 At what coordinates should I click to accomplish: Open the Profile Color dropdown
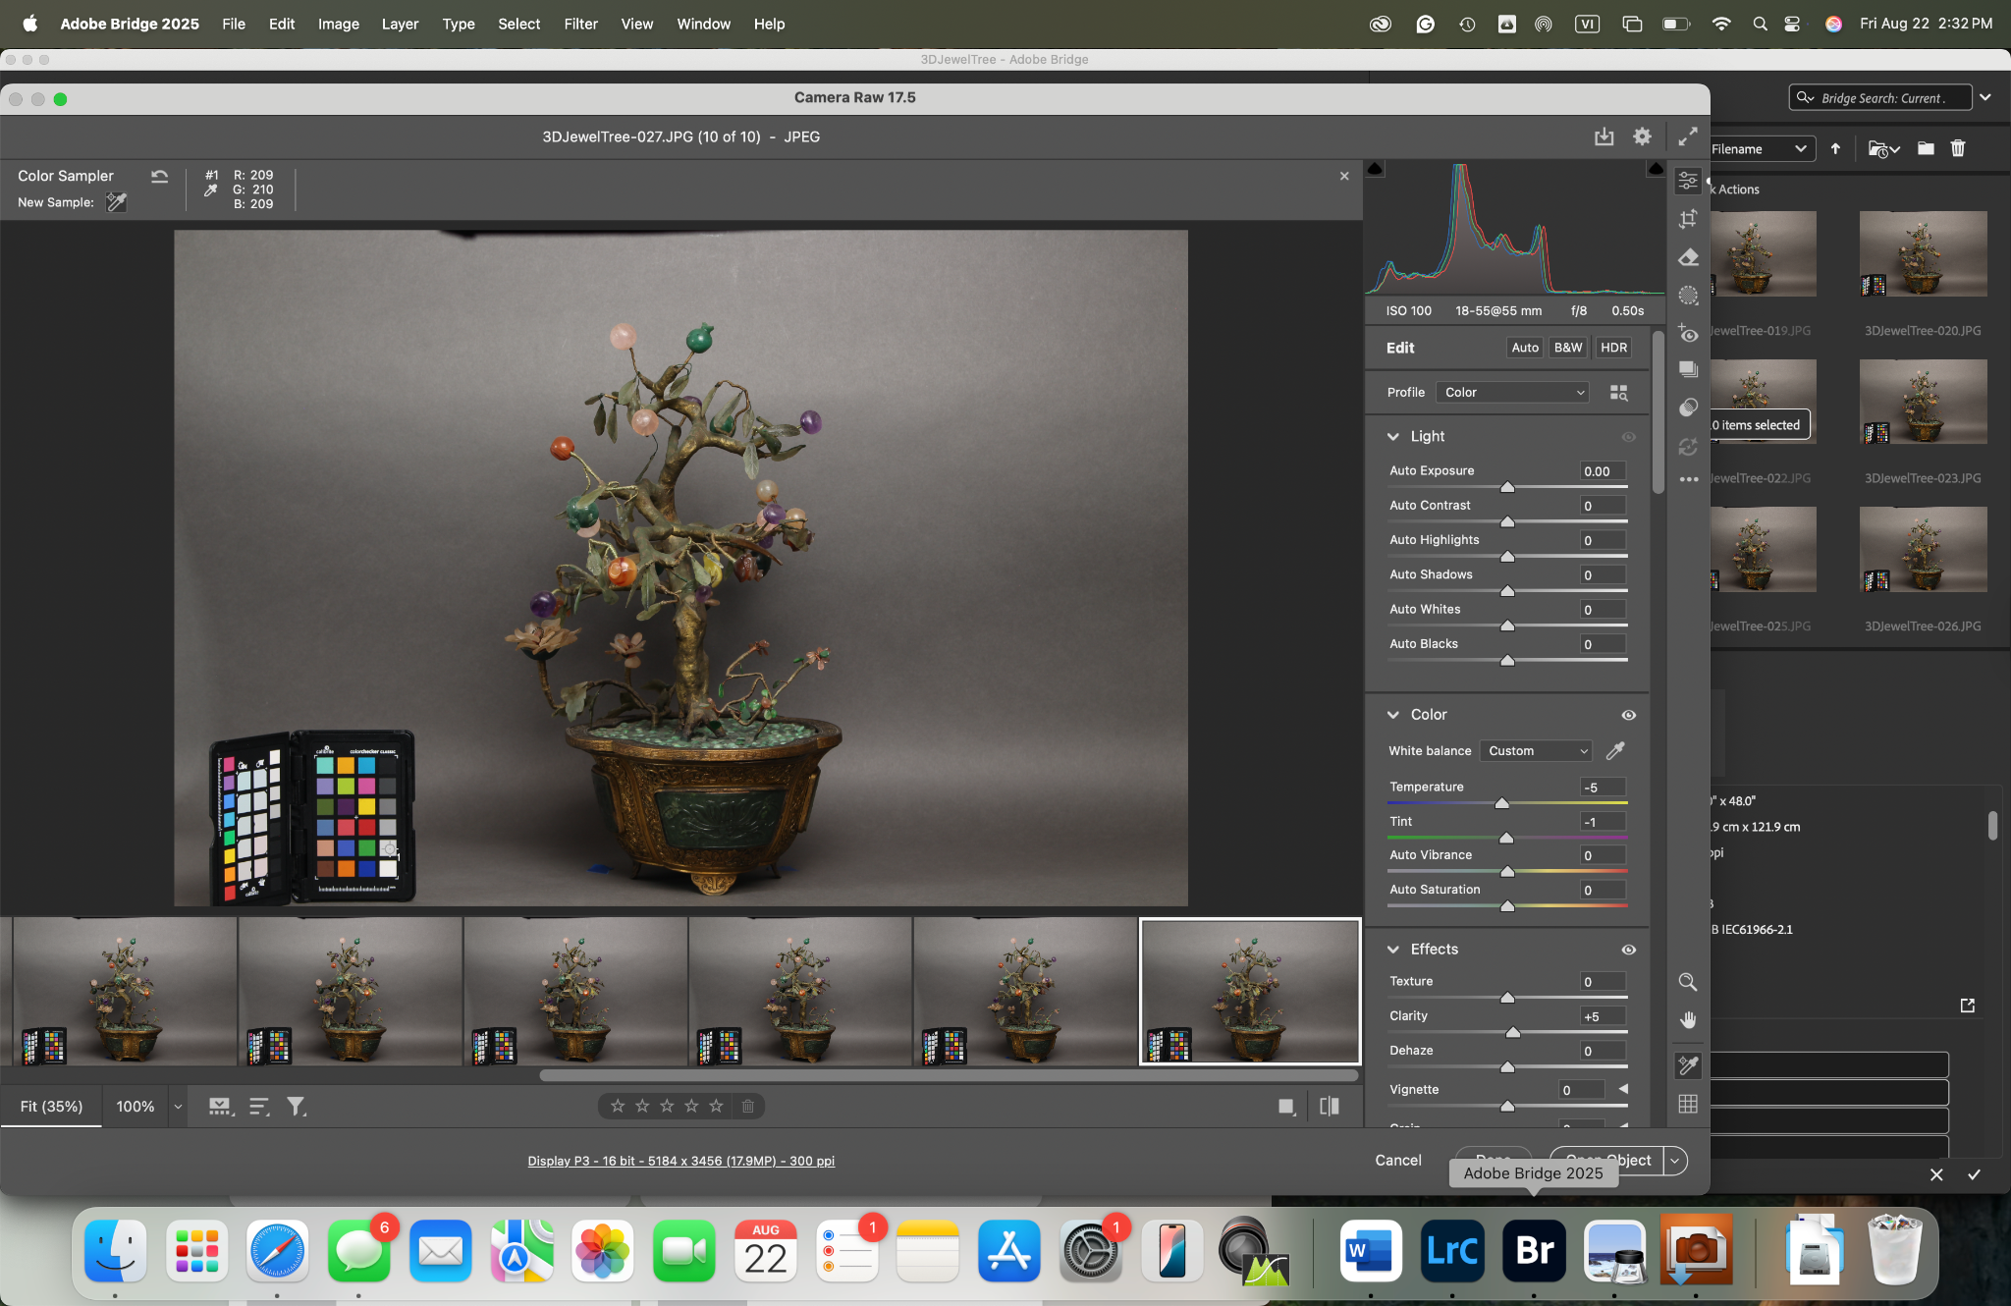(1512, 392)
